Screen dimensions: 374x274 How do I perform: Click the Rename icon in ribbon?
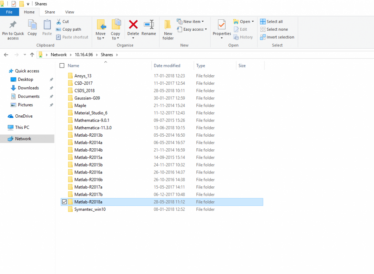point(149,25)
